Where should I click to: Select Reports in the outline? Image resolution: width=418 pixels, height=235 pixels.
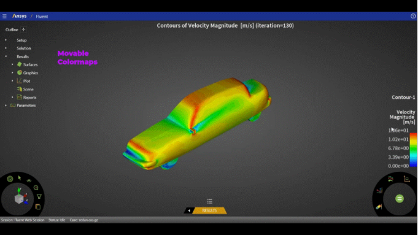click(29, 98)
